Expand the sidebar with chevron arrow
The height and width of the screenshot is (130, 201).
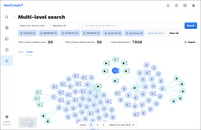[x=14, y=17]
